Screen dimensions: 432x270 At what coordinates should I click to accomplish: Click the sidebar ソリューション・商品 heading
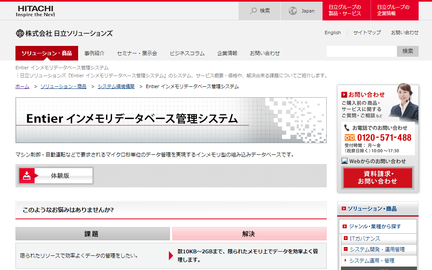click(372, 209)
